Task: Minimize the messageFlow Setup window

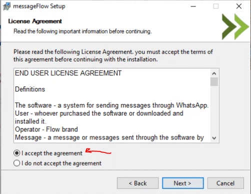Action: (x=193, y=6)
